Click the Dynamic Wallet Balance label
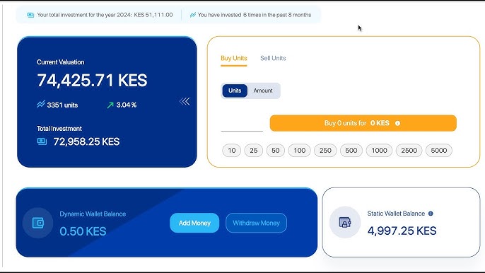 pos(93,214)
